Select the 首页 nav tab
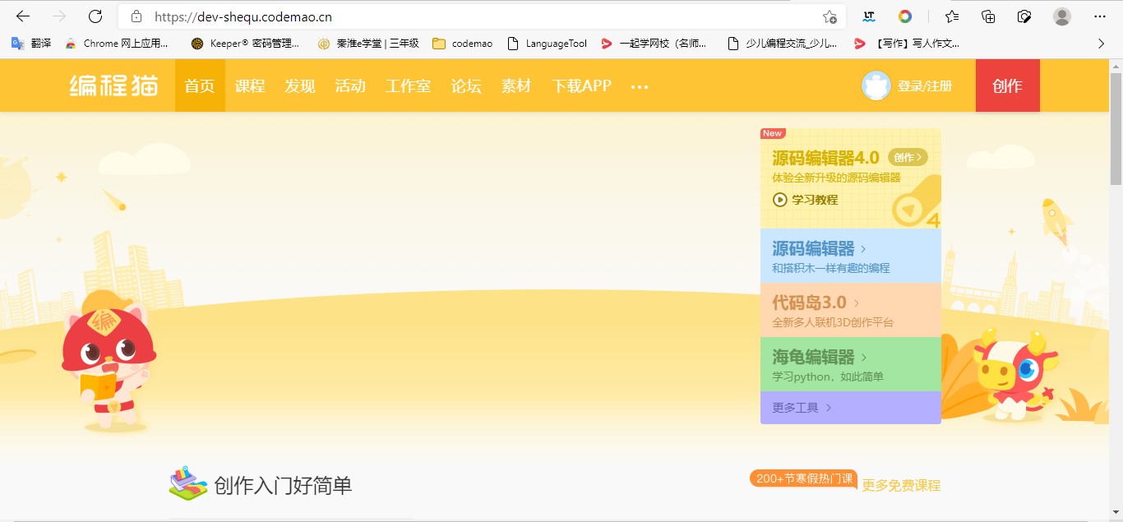1123x522 pixels. tap(200, 85)
